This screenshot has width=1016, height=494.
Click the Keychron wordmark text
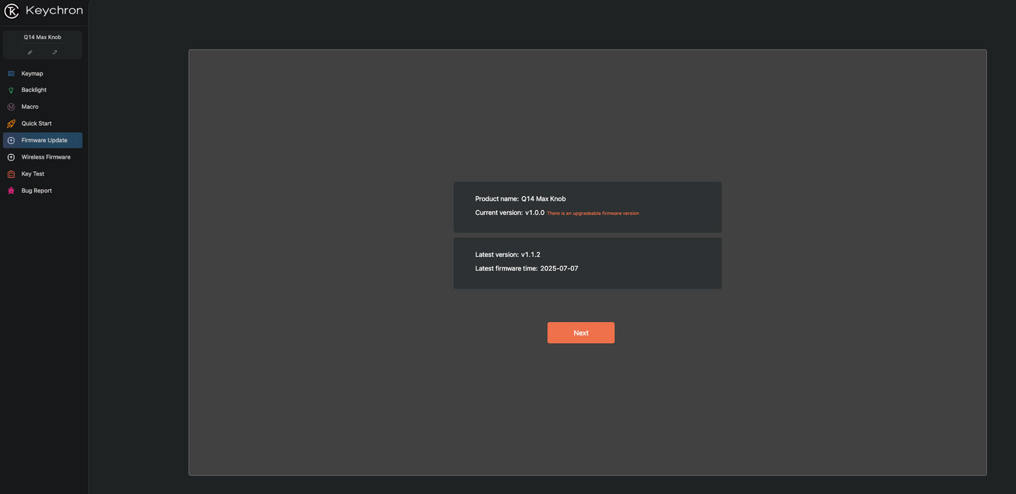(54, 11)
